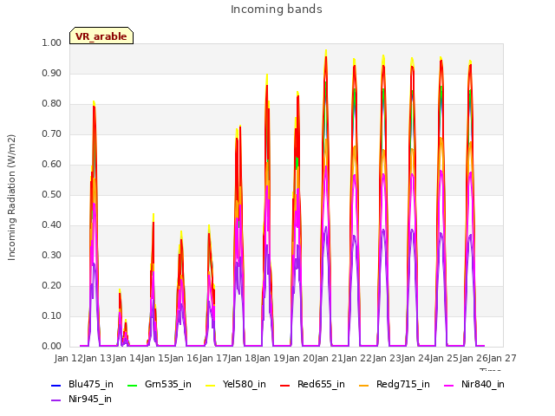
Task: Click the Incoming bands chart title
Action: (277, 10)
